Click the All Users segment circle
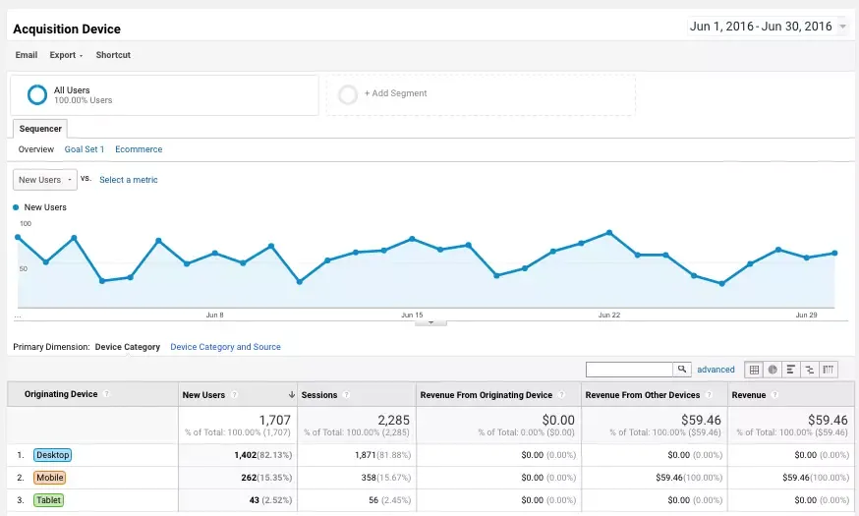859x516 pixels. pos(37,94)
